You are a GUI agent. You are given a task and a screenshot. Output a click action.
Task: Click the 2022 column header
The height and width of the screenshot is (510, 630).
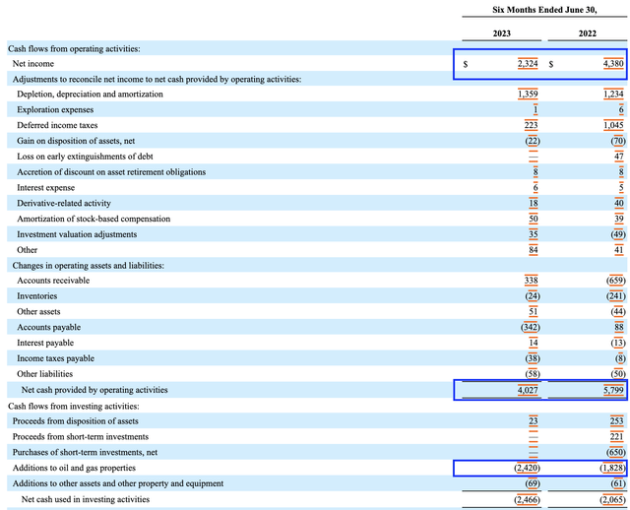coord(588,33)
